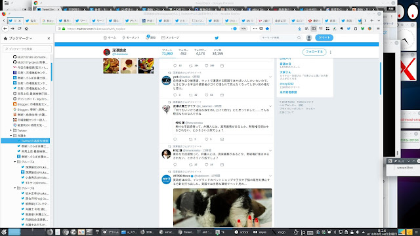
Task: Click the 90% zoom level badge in the URL bar
Action: point(243,29)
